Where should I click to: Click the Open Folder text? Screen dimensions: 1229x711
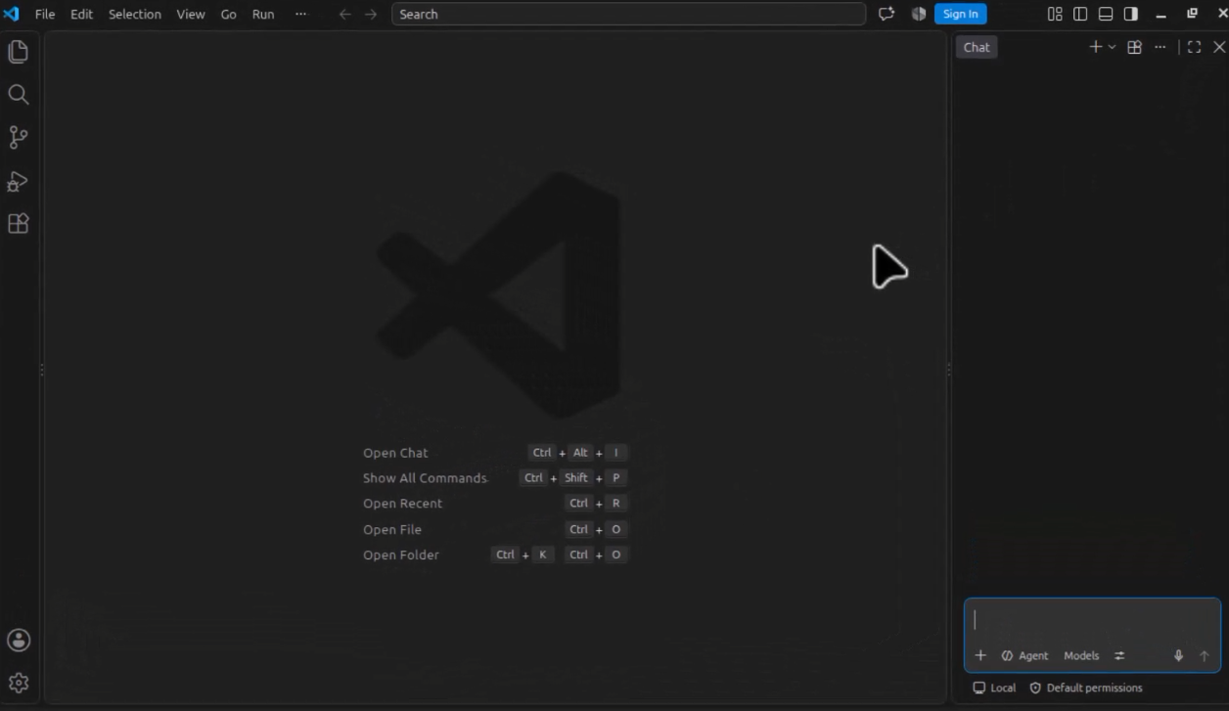tap(401, 555)
